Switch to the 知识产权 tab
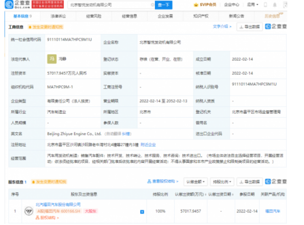This screenshot has height=225, width=304. pyautogui.click(x=201, y=16)
